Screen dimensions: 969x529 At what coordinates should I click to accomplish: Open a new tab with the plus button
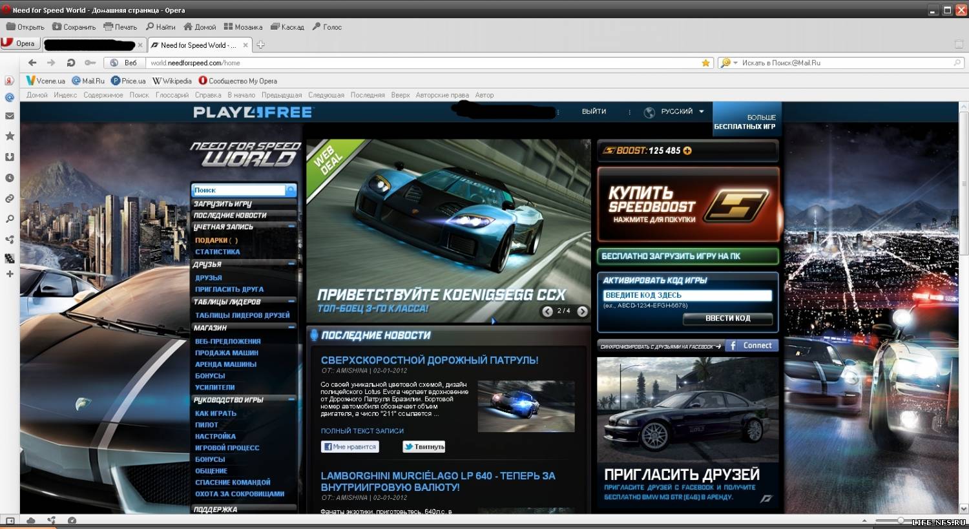[260, 45]
